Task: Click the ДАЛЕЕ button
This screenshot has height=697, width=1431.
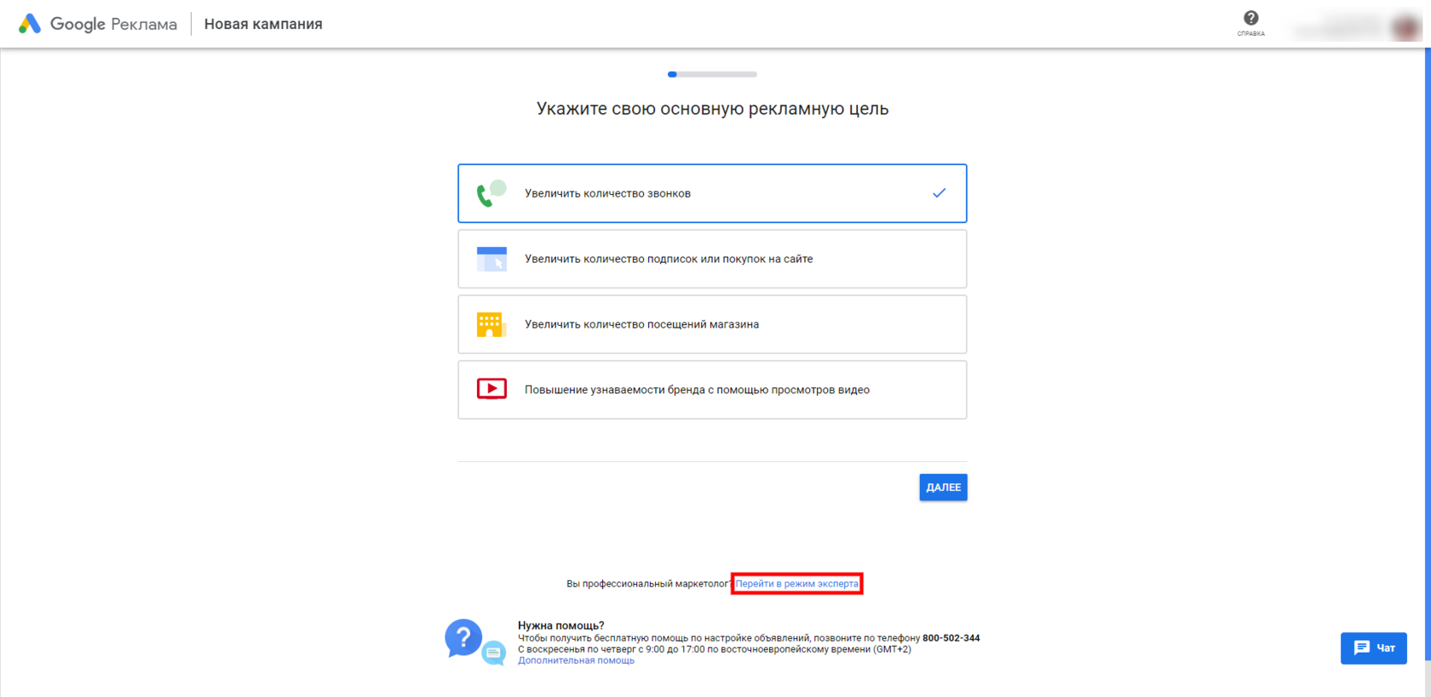Action: [x=943, y=487]
